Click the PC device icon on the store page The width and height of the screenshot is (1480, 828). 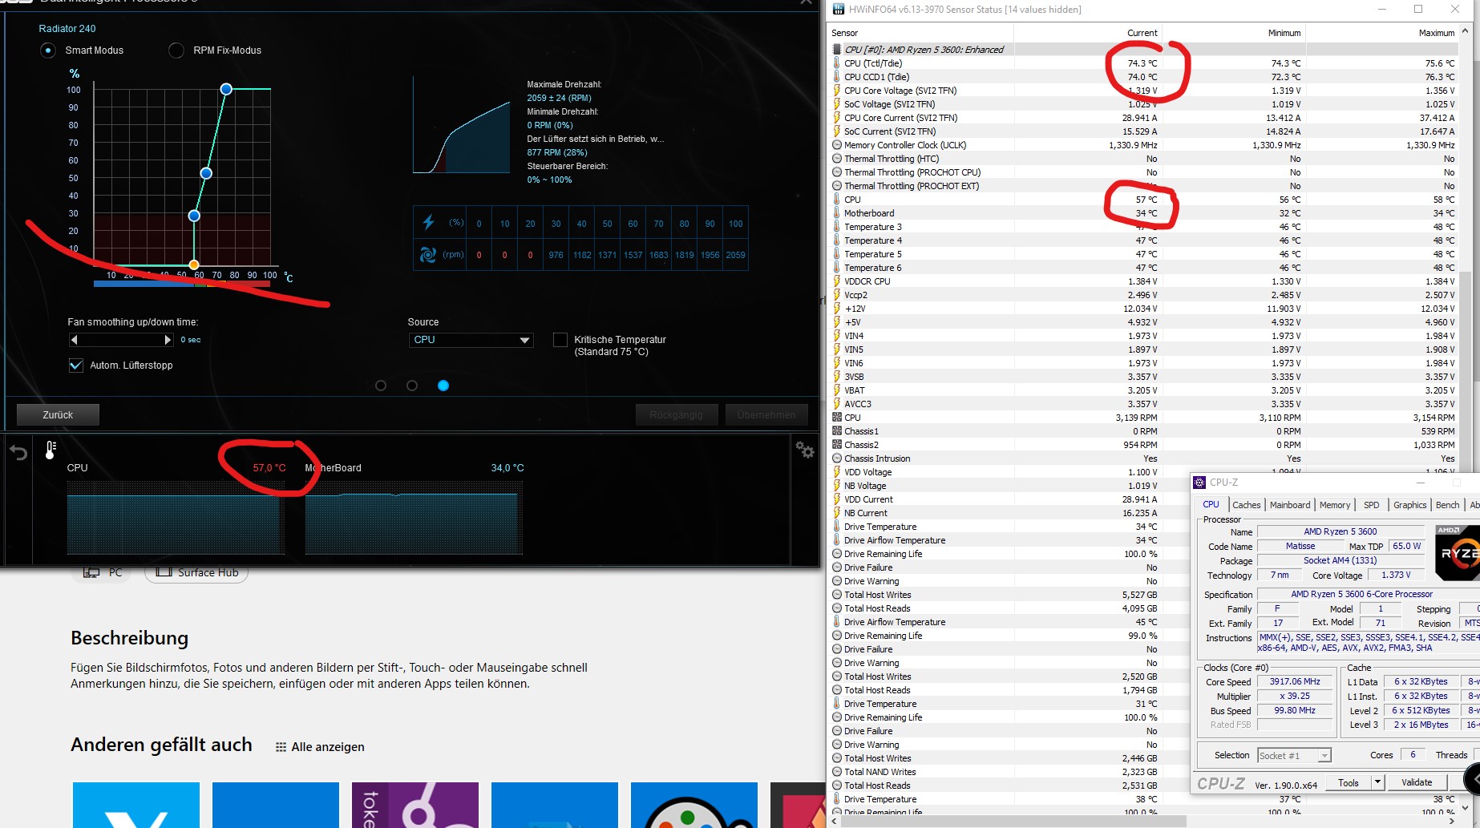91,572
